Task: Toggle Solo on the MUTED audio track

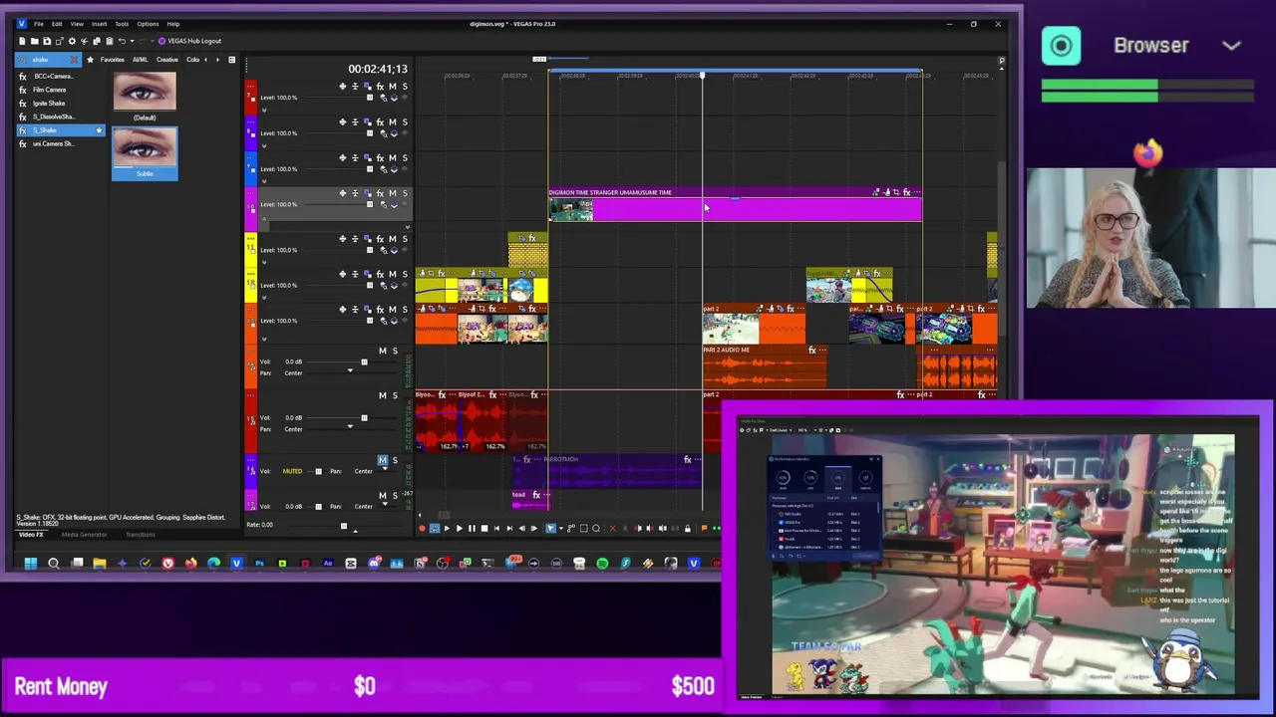Action: pyautogui.click(x=395, y=460)
